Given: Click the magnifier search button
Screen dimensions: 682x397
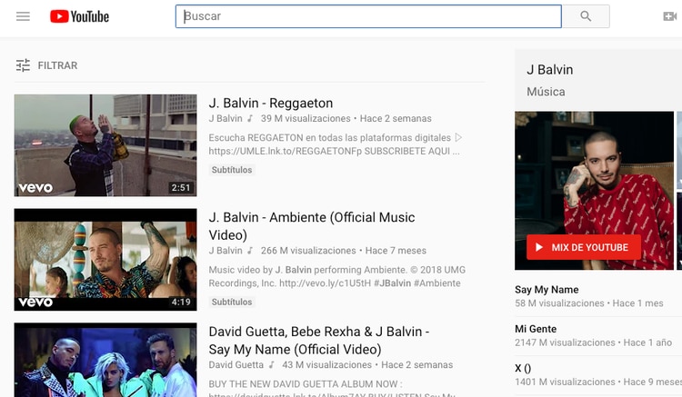Looking at the screenshot, I should click(x=586, y=16).
